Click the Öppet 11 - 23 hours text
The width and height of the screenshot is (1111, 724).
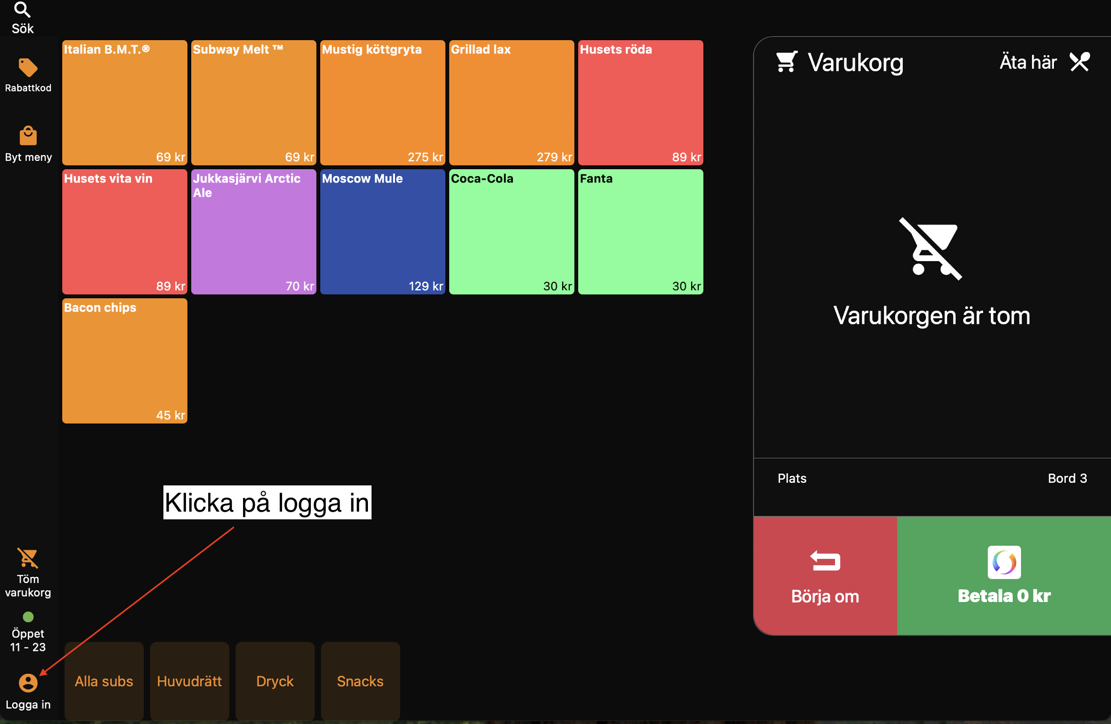click(x=28, y=640)
